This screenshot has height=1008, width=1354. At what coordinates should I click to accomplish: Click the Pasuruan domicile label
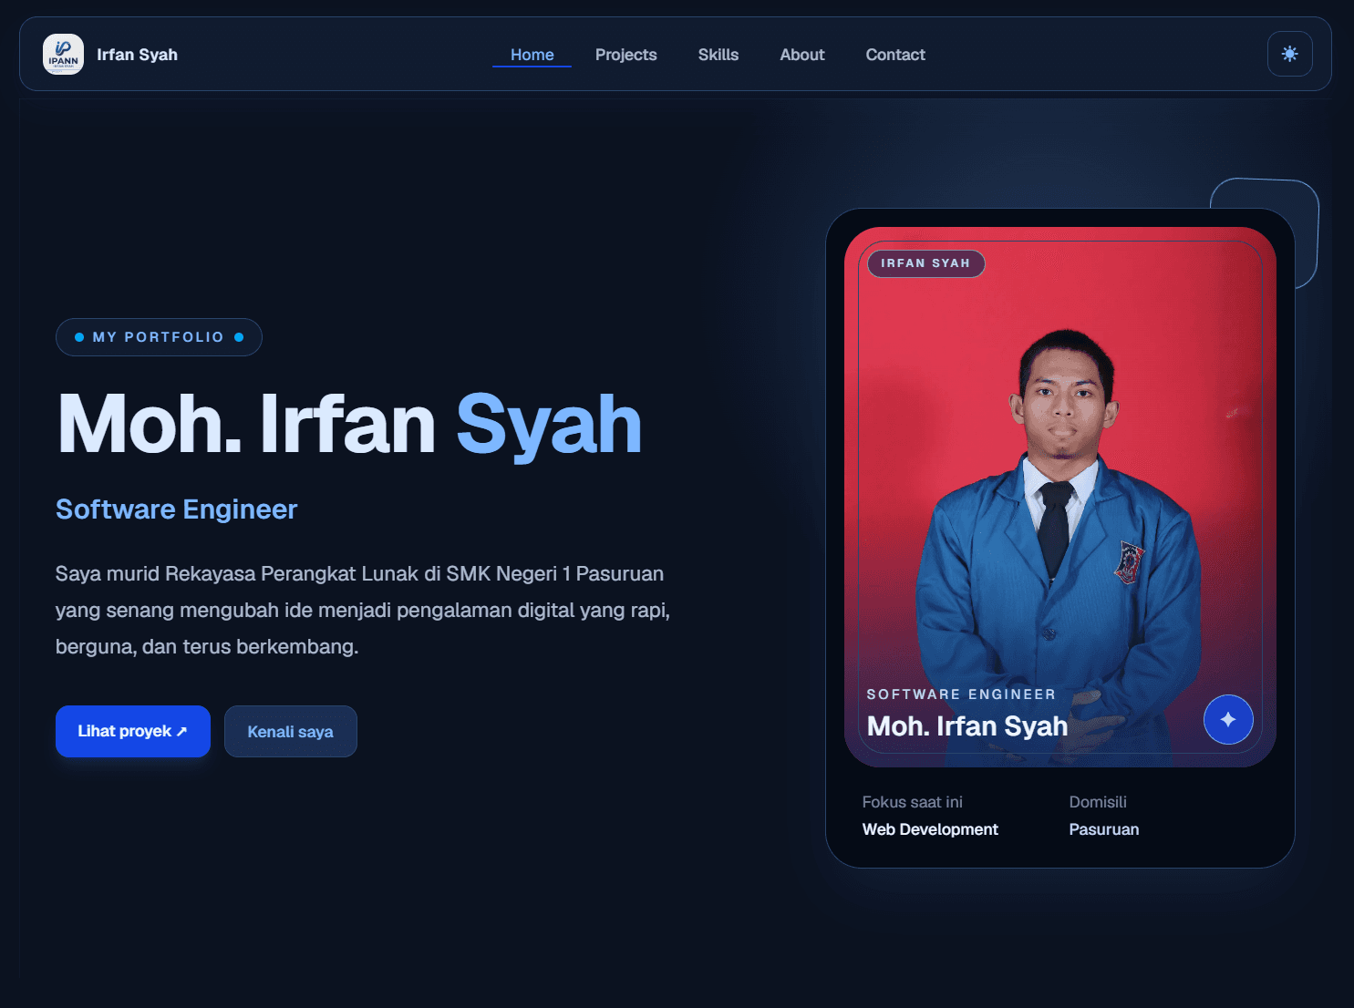pos(1104,829)
